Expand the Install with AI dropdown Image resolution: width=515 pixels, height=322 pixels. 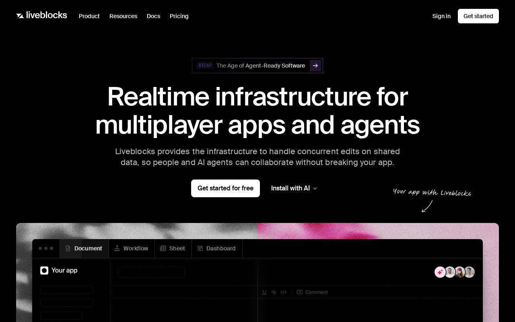[294, 188]
